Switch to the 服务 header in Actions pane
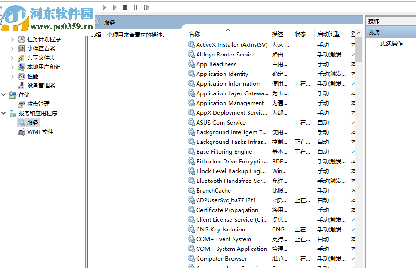The height and width of the screenshot is (268, 416). tap(374, 31)
